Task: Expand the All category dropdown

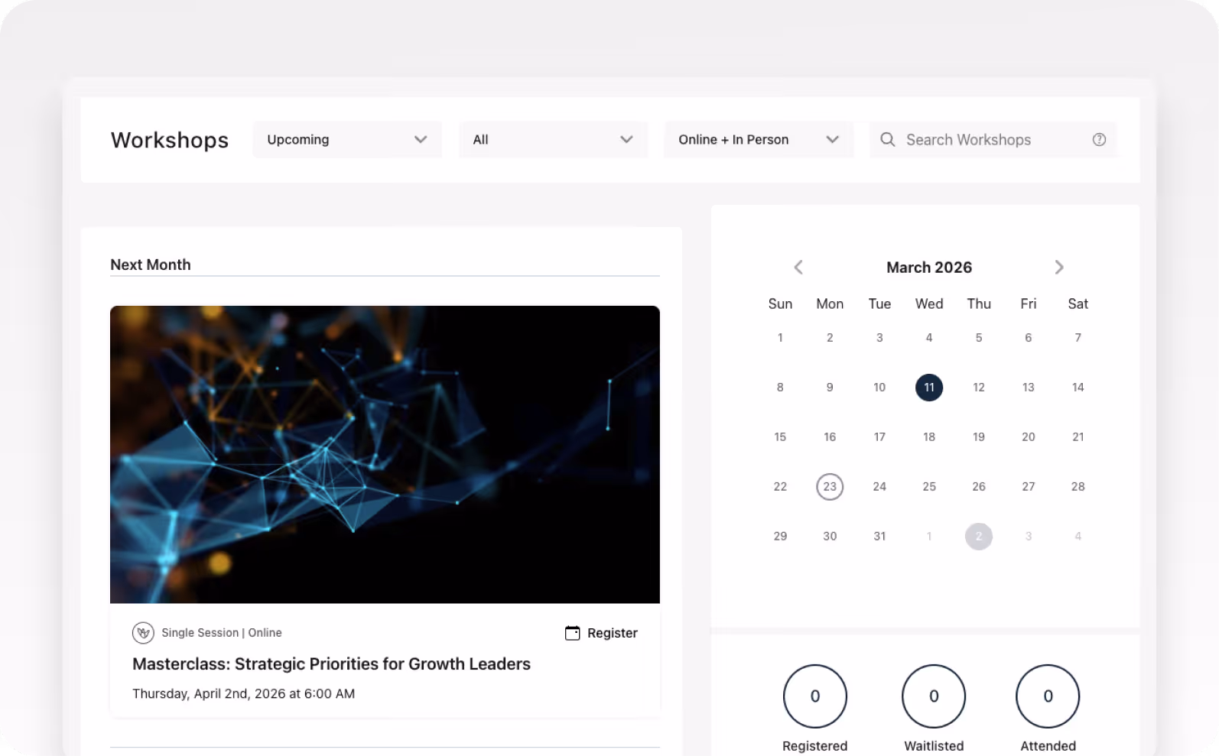Action: [x=553, y=140]
